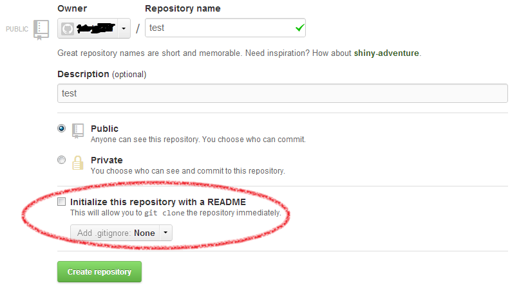Click the Private option label

(x=107, y=160)
